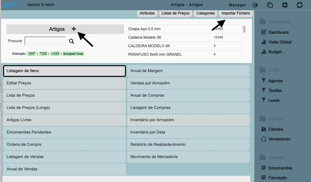This screenshot has width=311, height=182.
Task: Add new article with plus icon
Action: click(x=74, y=29)
